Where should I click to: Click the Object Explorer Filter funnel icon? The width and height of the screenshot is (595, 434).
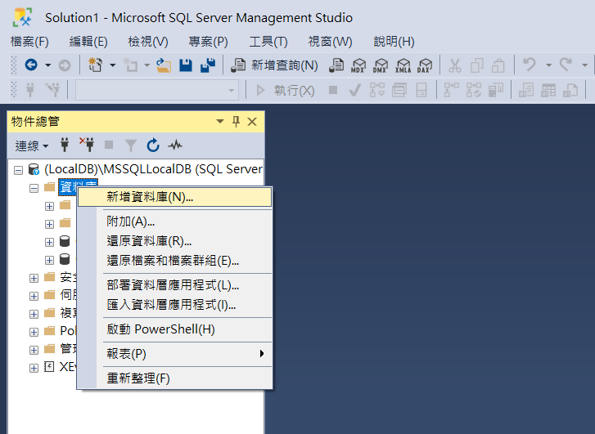pyautogui.click(x=130, y=145)
